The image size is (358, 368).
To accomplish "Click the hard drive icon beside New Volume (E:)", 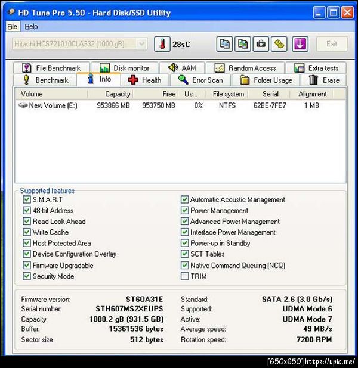I will pyautogui.click(x=23, y=105).
